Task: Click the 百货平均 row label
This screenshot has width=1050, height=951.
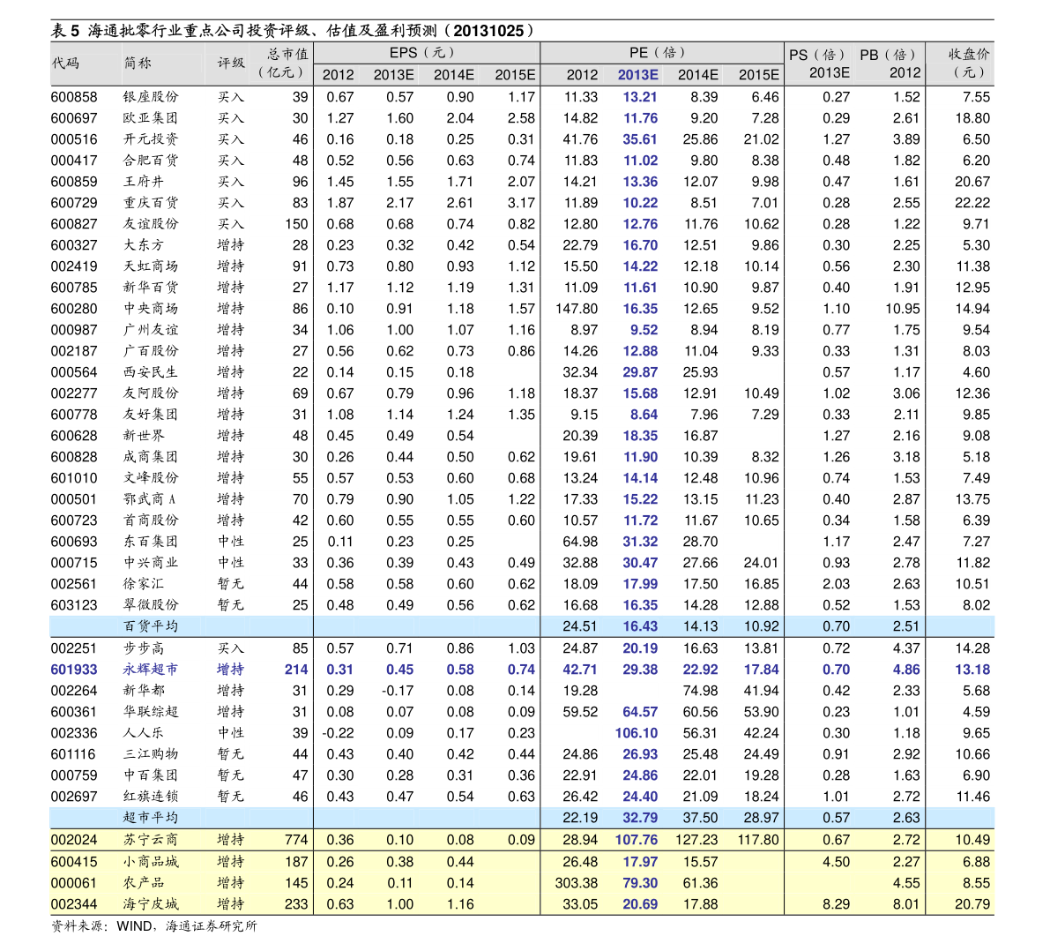Action: 152,626
